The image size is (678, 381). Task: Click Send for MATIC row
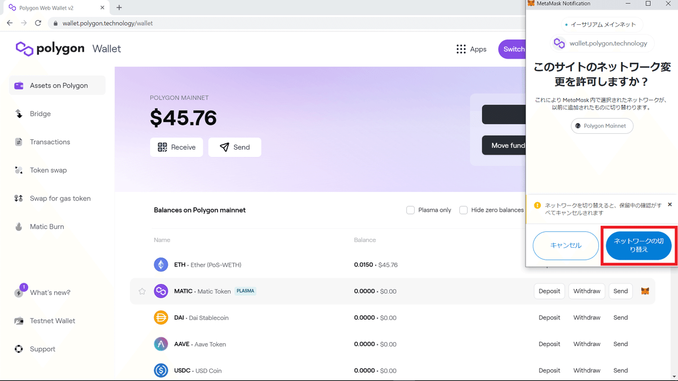tap(620, 291)
